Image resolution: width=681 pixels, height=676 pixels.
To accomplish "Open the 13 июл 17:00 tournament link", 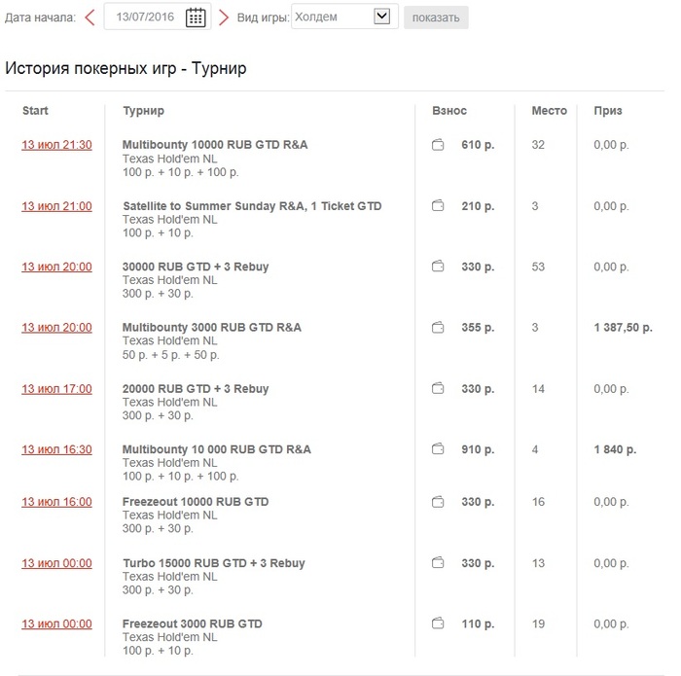I will 56,389.
